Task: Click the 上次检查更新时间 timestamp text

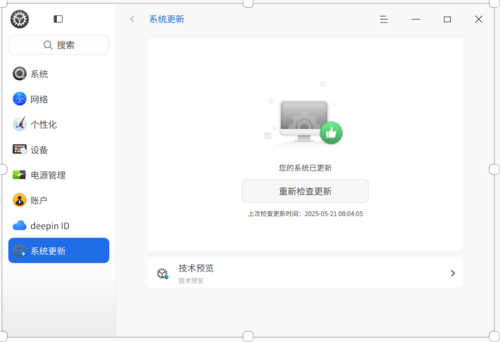Action: click(x=305, y=214)
